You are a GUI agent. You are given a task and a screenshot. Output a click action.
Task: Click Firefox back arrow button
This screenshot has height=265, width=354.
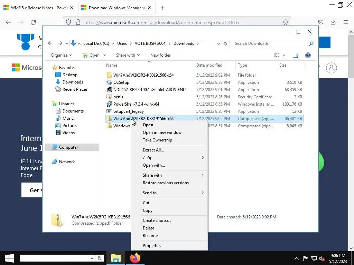tap(8, 22)
